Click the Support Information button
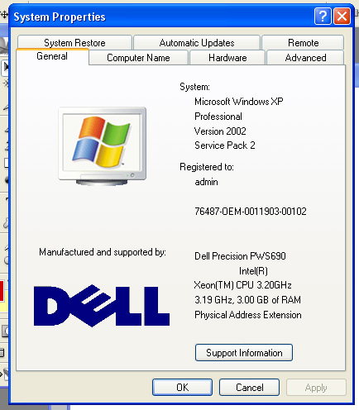Image resolution: width=359 pixels, height=410 pixels. 244,352
